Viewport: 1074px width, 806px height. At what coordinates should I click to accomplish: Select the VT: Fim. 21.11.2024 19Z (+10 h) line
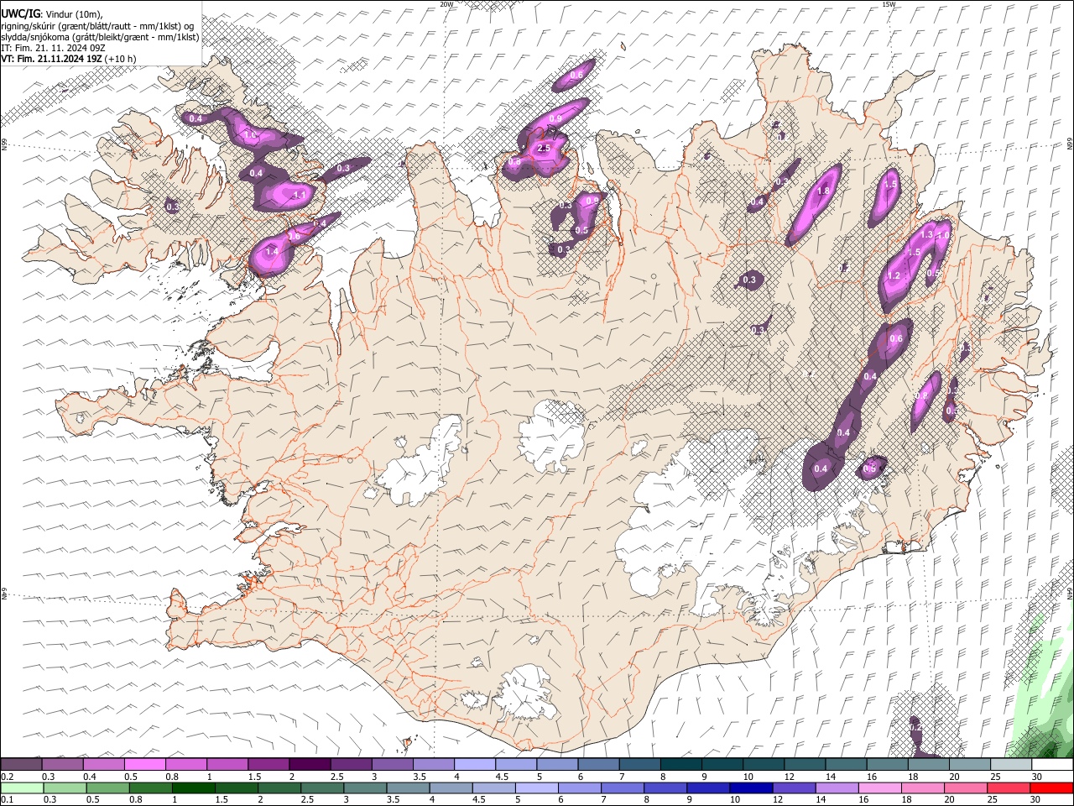click(69, 59)
